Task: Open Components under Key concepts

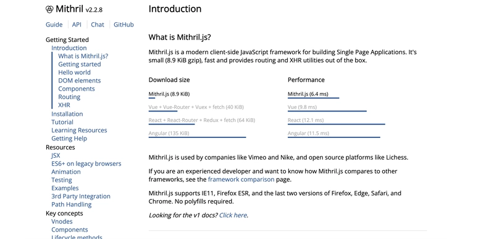Action: (x=70, y=230)
